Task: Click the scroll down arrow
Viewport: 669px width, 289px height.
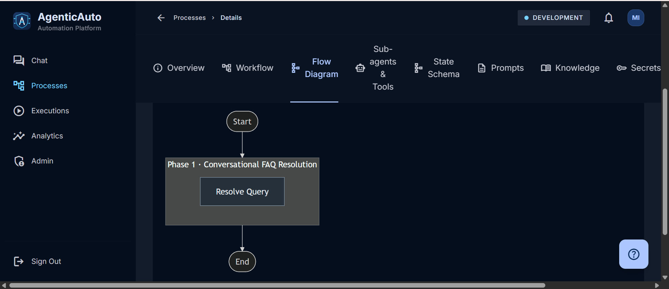Action: click(665, 278)
